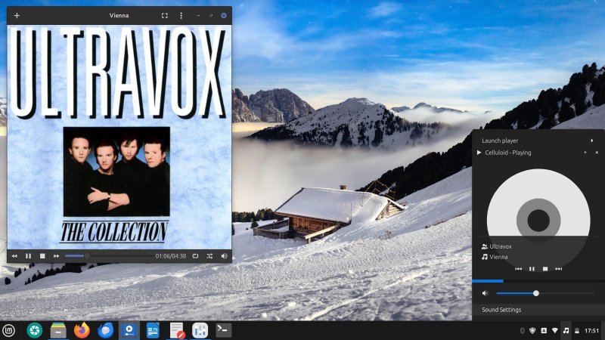Expand the Launch player submenu
The width and height of the screenshot is (605, 340).
(x=537, y=141)
